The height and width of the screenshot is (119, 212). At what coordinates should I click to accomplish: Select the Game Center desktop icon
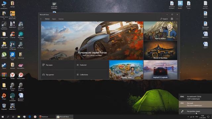(21, 76)
